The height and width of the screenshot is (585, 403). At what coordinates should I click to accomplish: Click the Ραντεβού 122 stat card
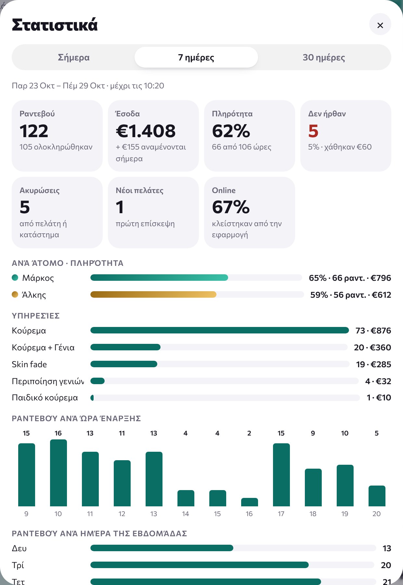(57, 136)
